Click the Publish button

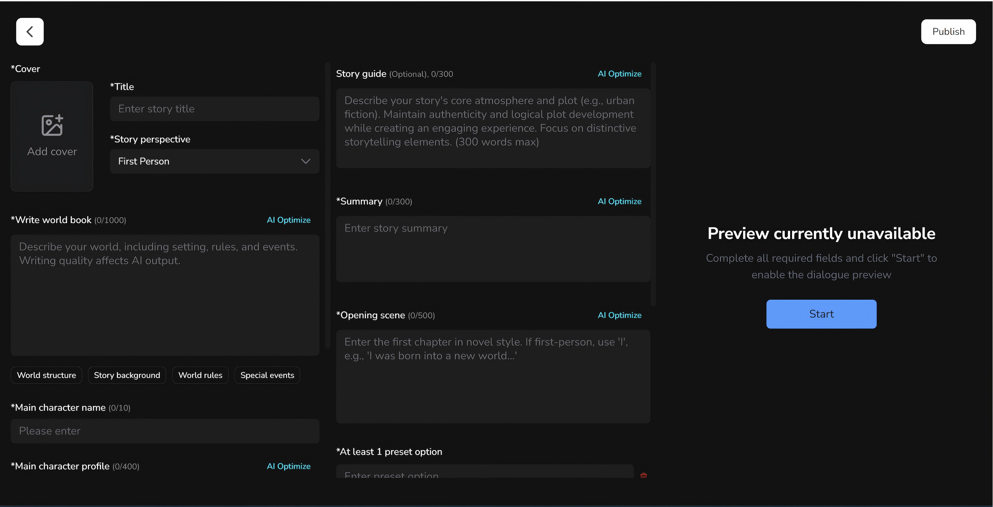tap(948, 32)
